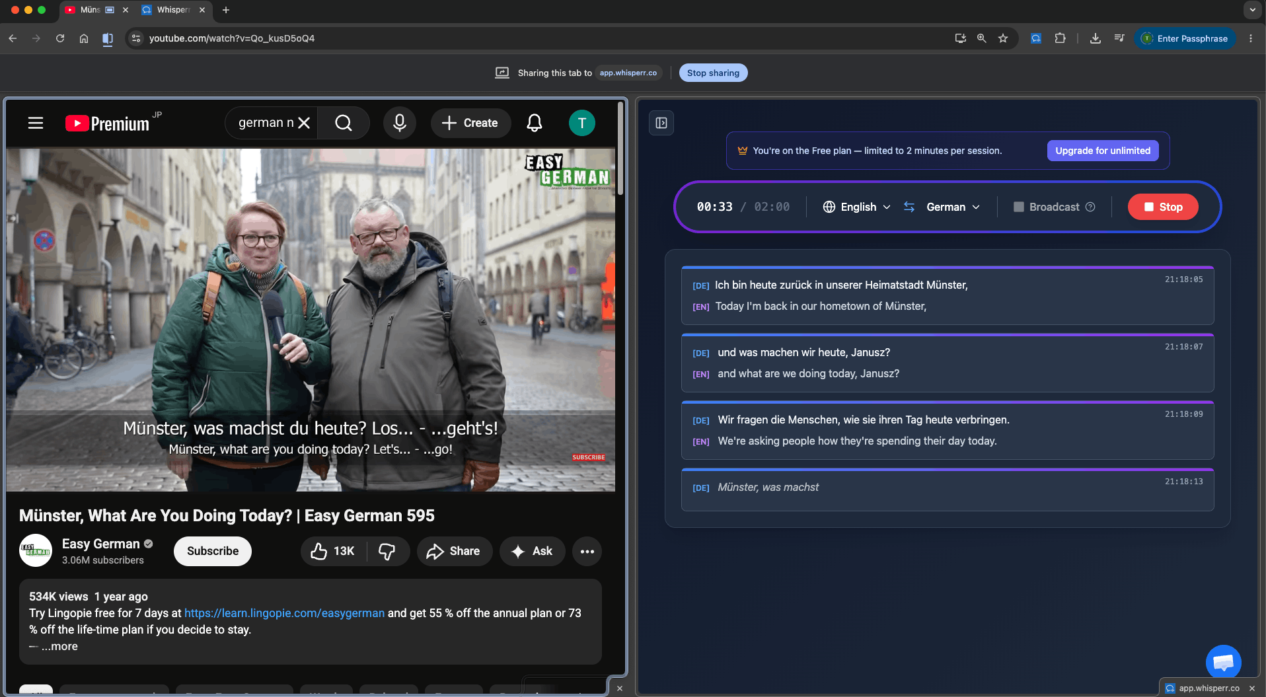Open the lingopie.com/easygerman link

point(284,613)
